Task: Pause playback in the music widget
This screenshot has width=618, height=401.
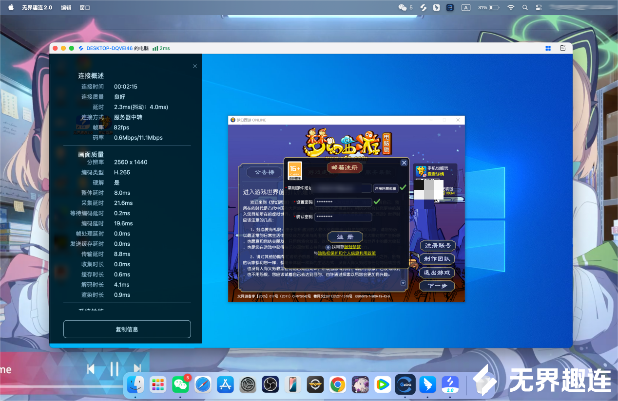Action: pyautogui.click(x=114, y=369)
